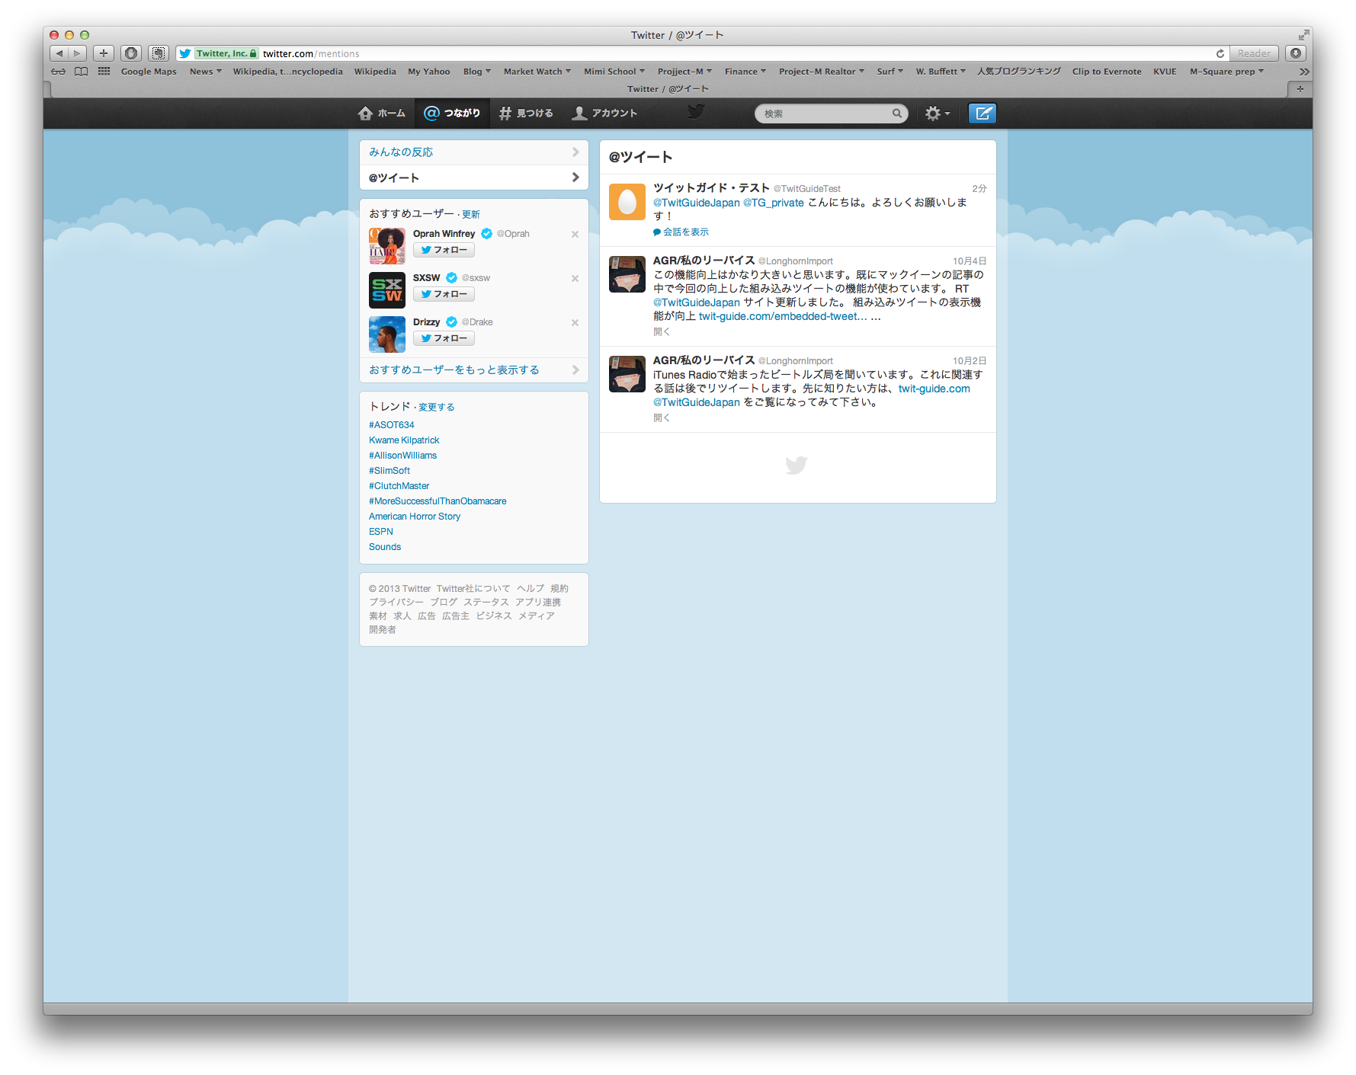Open trend Kwame Kilpatrick
This screenshot has height=1075, width=1356.
coord(404,440)
